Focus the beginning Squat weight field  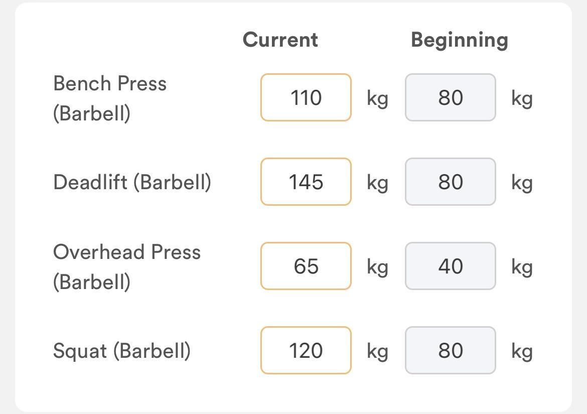450,350
